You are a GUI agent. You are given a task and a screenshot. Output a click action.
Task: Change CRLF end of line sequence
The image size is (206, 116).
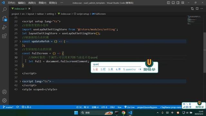click(112, 107)
